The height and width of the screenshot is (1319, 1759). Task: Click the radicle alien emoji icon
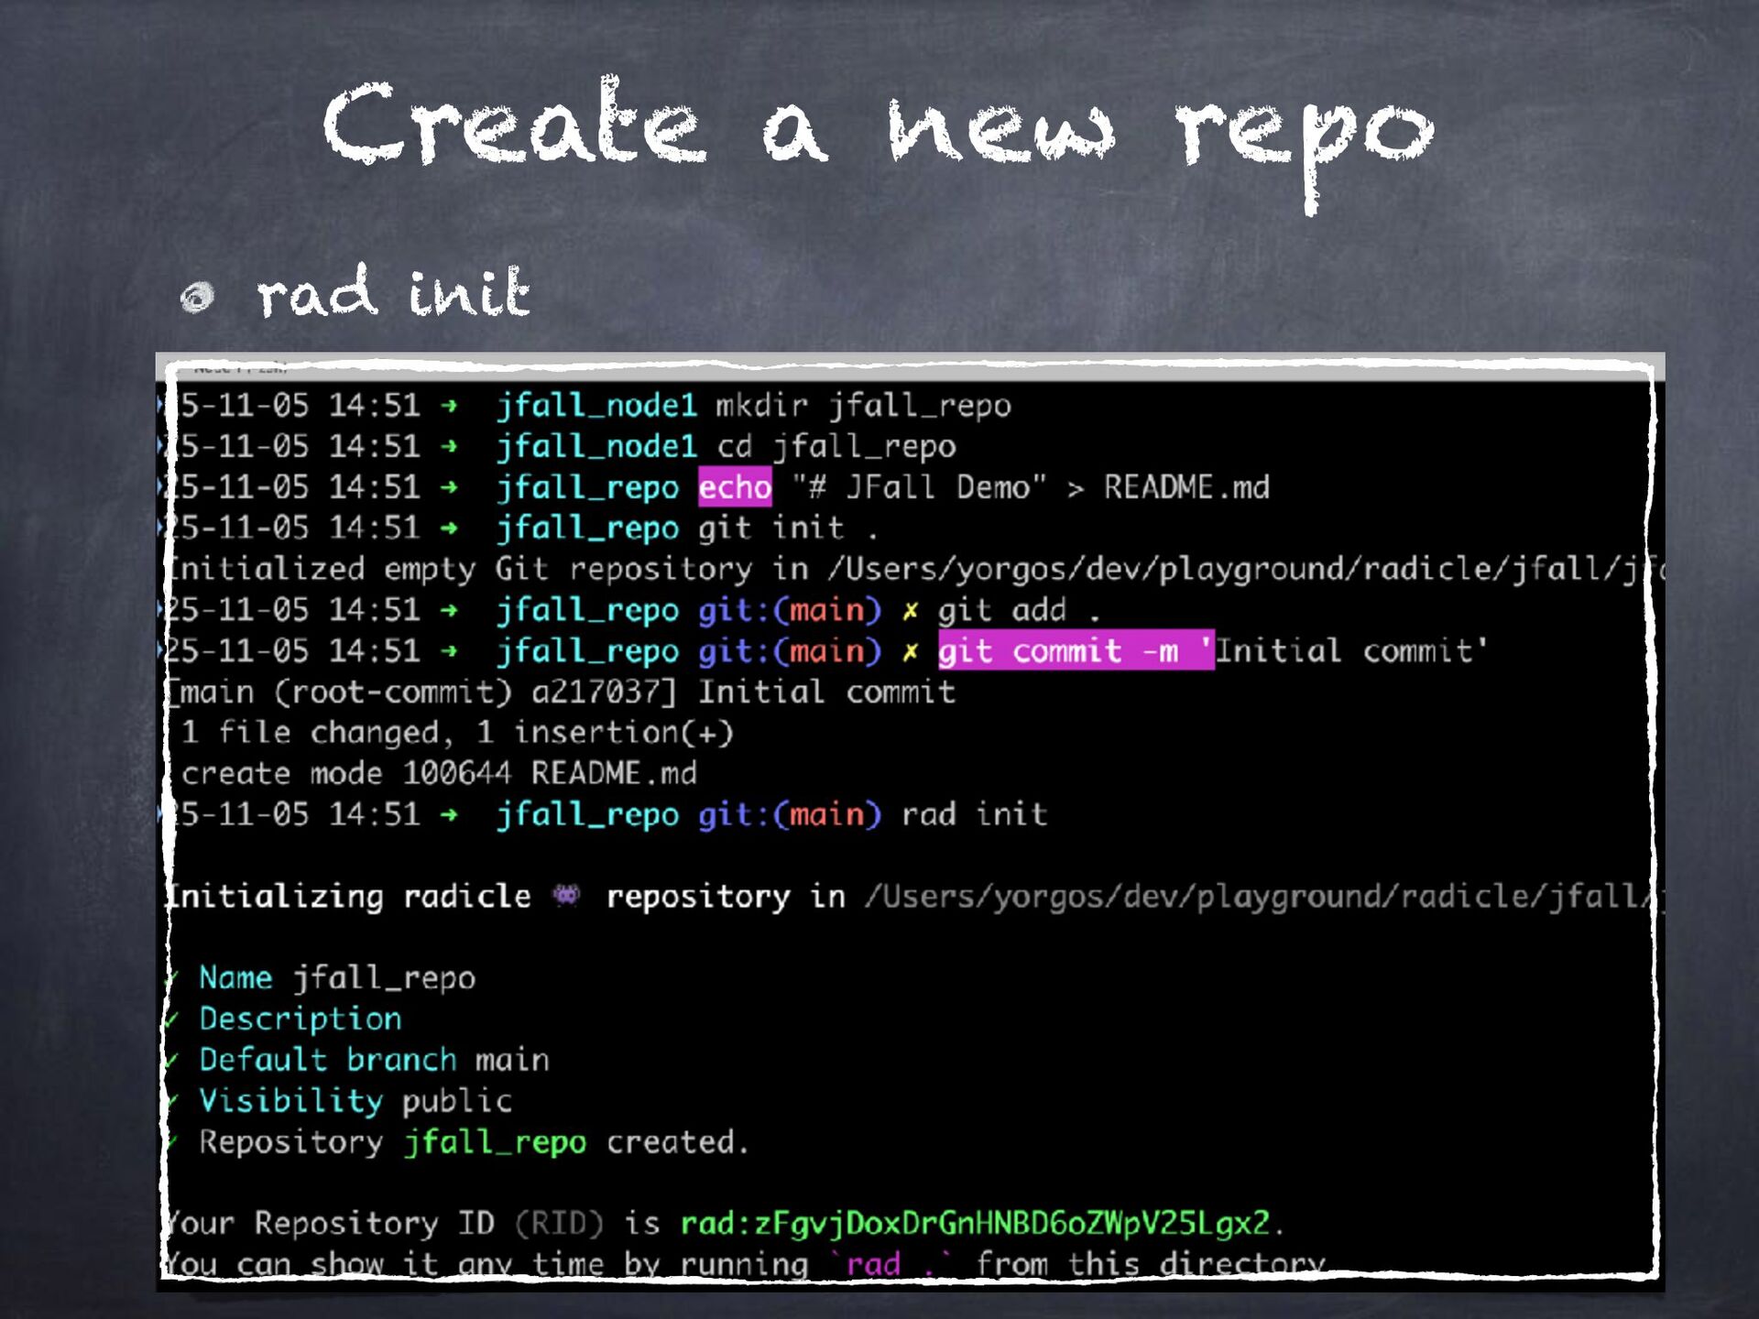click(567, 895)
